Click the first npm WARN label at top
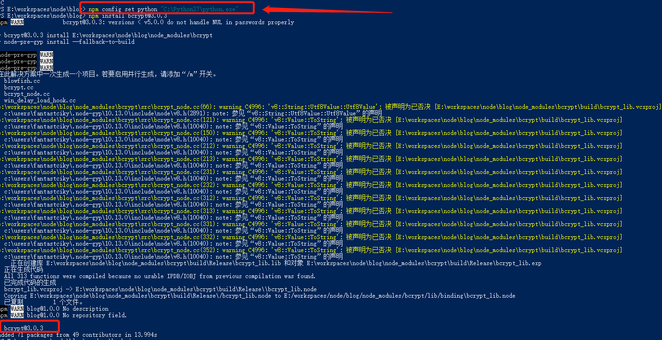 tap(17, 21)
